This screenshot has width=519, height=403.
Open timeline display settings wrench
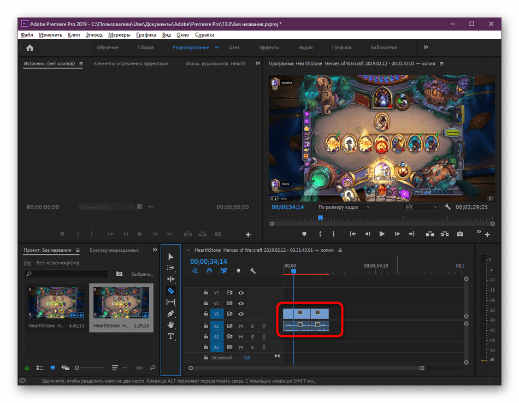252,271
